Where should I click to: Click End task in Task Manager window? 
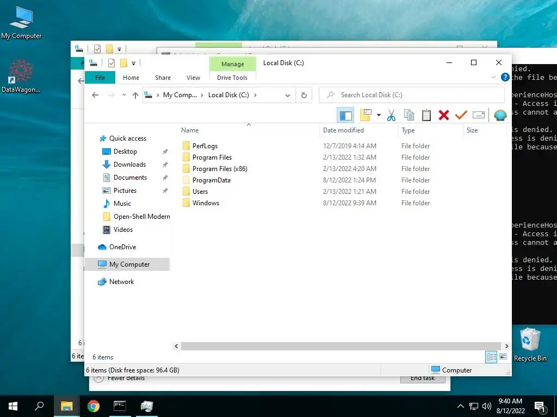coord(423,380)
